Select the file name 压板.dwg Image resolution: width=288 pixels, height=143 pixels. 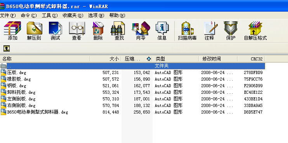point(17,72)
